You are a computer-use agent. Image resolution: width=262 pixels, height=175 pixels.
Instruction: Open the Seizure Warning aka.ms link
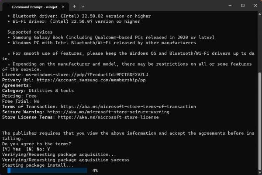click(x=111, y=112)
